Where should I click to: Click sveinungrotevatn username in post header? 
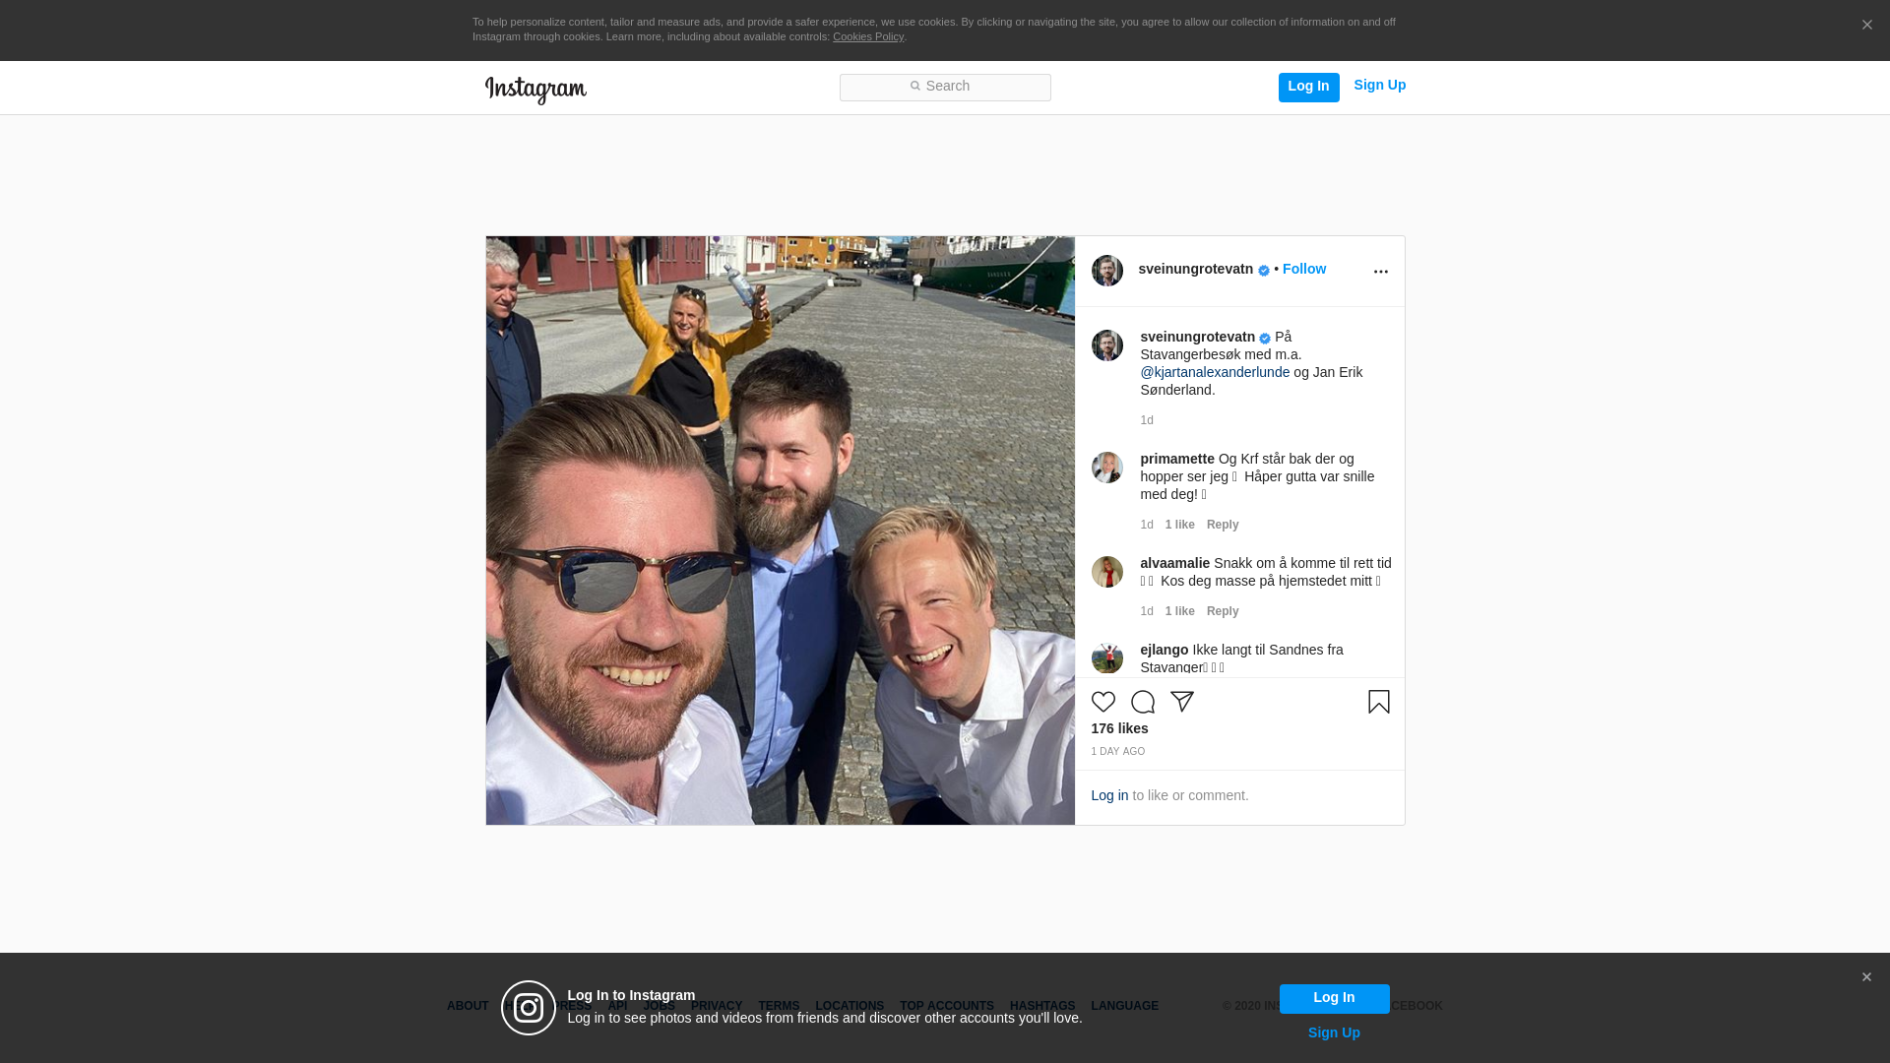1195,269
